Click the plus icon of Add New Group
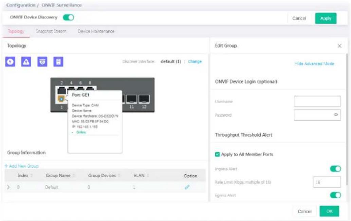The height and width of the screenshot is (221, 351). pyautogui.click(x=6, y=166)
